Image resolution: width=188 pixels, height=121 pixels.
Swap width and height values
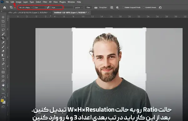pos(48,8)
